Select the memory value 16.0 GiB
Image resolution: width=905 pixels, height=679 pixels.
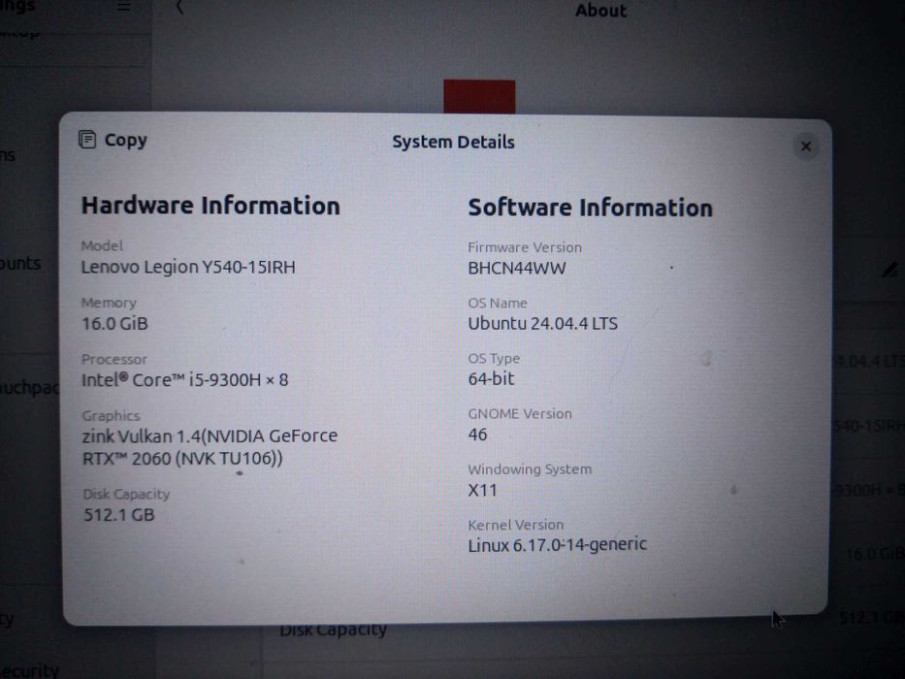tap(114, 323)
